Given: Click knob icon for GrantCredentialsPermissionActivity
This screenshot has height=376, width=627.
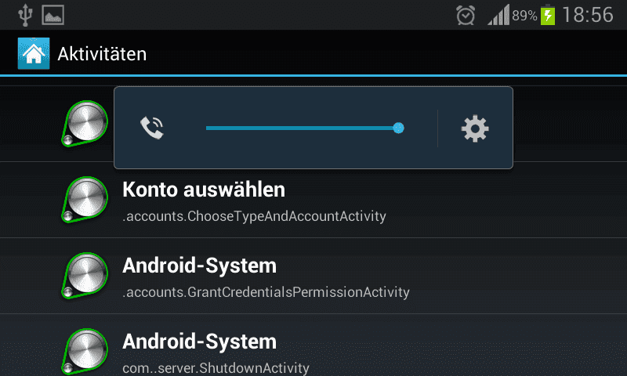Looking at the screenshot, I should (x=85, y=275).
